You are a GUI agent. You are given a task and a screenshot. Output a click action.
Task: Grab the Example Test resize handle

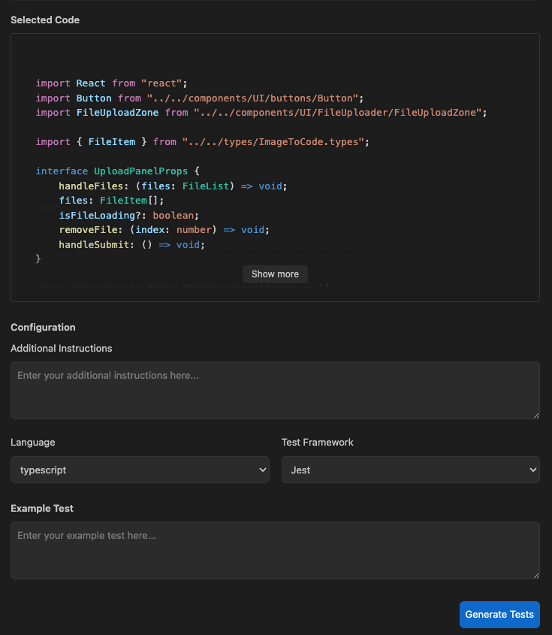click(x=536, y=576)
